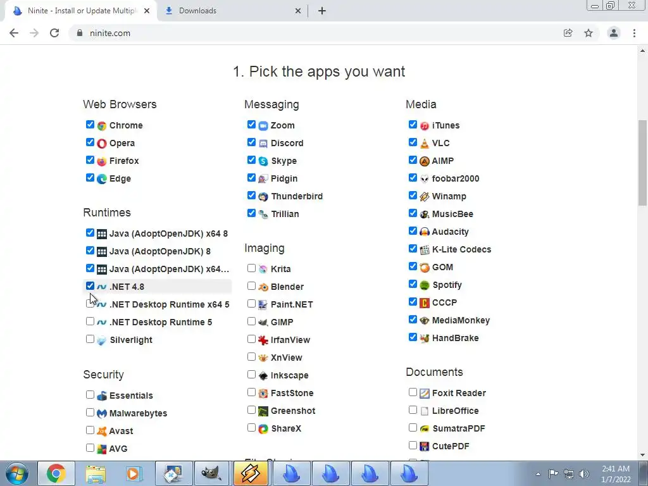Open the Winamp taskbar icon

coord(251,473)
